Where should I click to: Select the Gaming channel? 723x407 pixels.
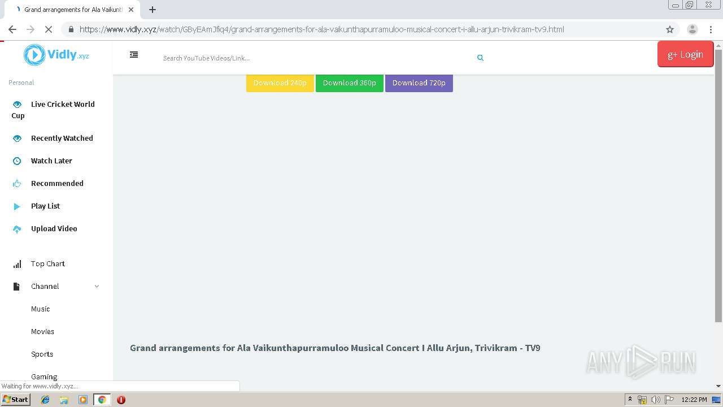[x=44, y=376]
